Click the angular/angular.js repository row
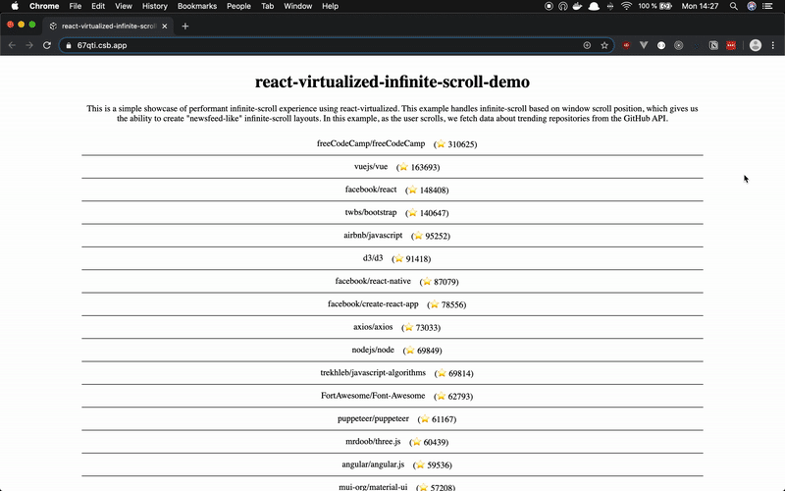The width and height of the screenshot is (785, 491). click(392, 464)
